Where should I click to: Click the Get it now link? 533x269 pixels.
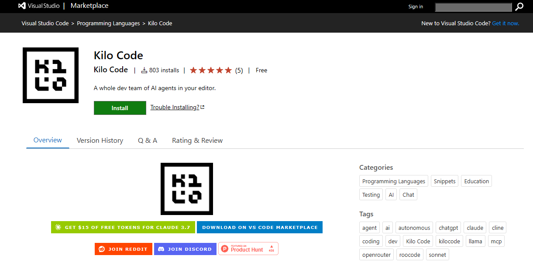[x=505, y=23]
